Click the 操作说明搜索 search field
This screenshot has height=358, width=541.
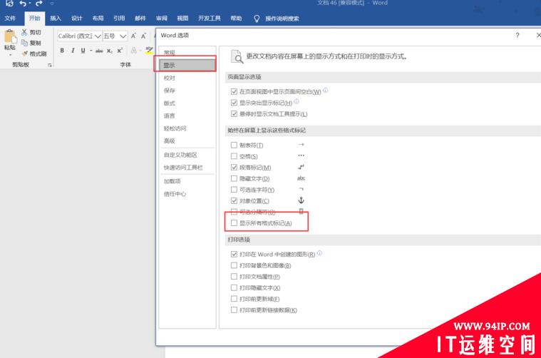point(282,19)
